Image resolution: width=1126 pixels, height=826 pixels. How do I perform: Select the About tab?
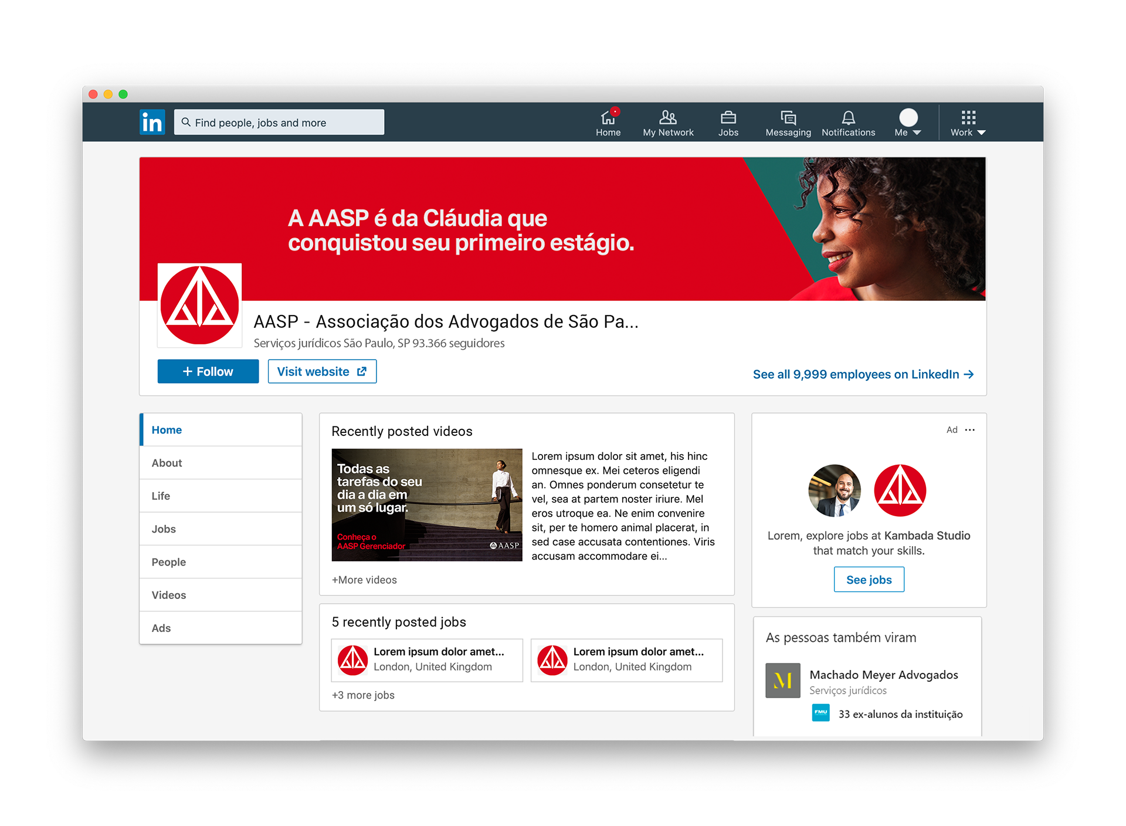[x=221, y=463]
